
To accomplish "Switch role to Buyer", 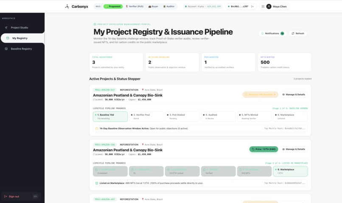I will pyautogui.click(x=153, y=6).
